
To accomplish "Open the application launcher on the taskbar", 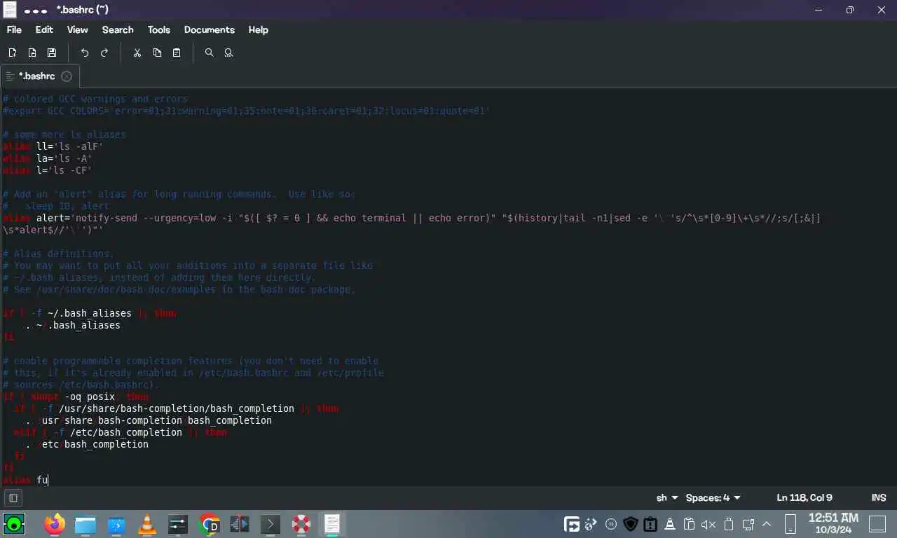I will 14,524.
